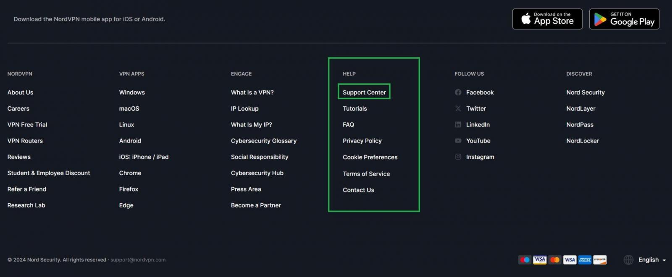Open the Privacy Policy link
Screen dimensions: 672x277
click(x=362, y=141)
